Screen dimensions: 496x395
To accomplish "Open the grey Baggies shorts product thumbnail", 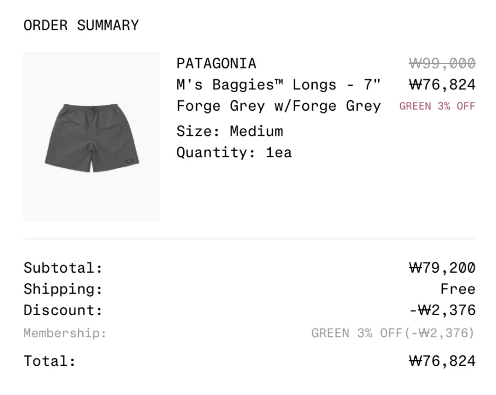I will point(92,137).
